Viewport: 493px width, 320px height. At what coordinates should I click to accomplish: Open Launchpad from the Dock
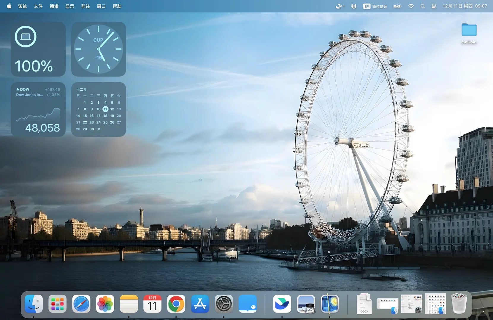coord(57,304)
